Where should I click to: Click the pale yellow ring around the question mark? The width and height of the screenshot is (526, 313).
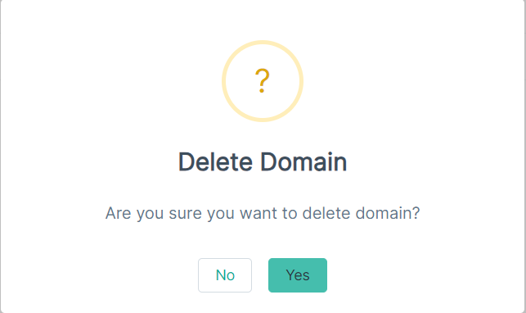click(224, 81)
